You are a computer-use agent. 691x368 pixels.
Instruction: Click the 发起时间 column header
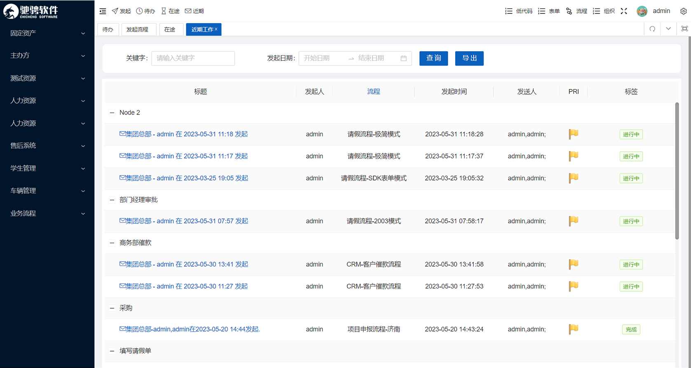(454, 91)
